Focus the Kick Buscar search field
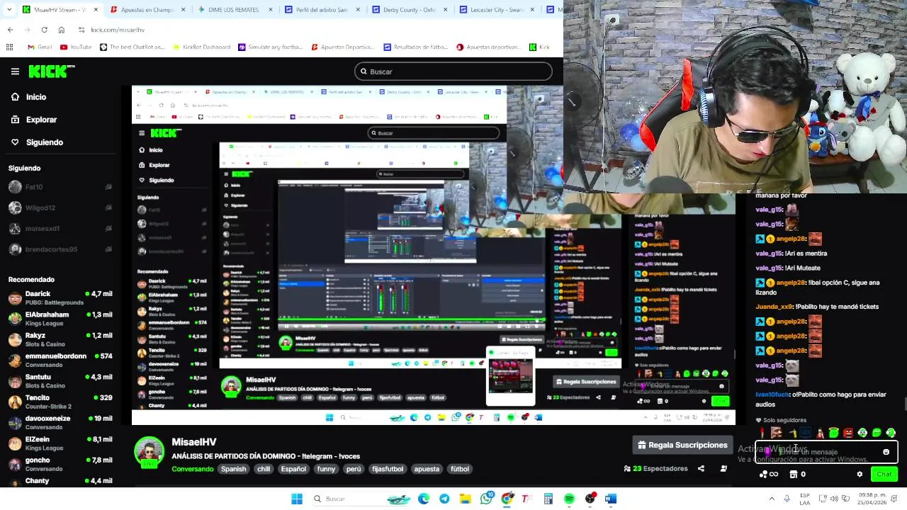The width and height of the screenshot is (907, 510). [453, 72]
